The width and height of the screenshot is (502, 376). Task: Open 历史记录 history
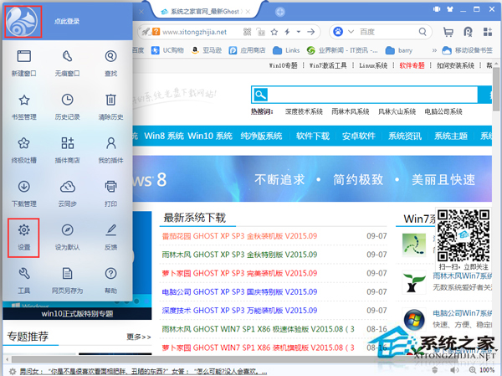67,106
